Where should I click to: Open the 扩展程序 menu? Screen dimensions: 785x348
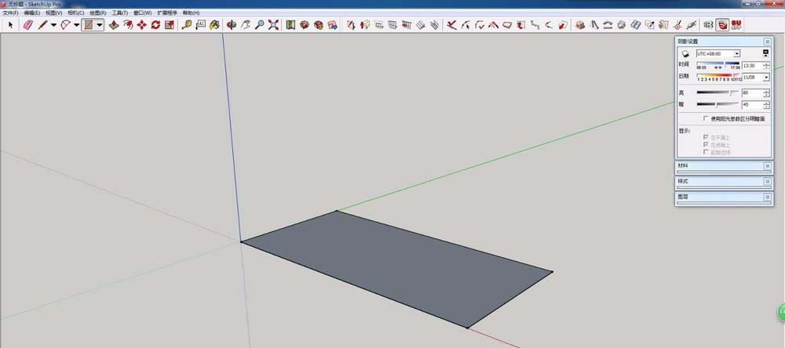click(167, 13)
